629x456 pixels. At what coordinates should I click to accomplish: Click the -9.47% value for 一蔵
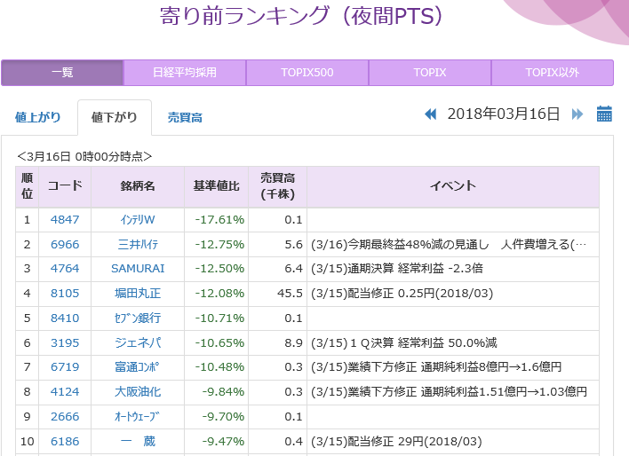(x=223, y=442)
